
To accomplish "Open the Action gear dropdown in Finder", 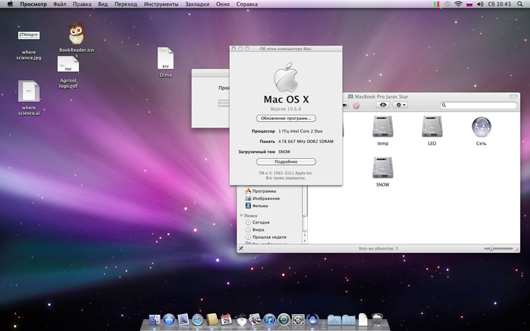I will [401, 105].
